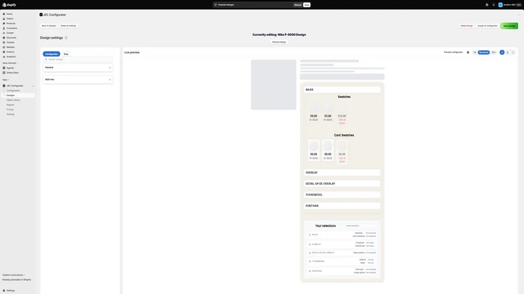This screenshot has width=524, height=294.
Task: Open Home in the Shopify sidebar
Action: 9,14
